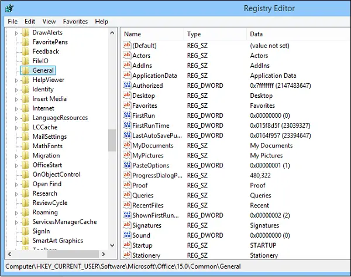
Task: Expand the DrawAlerts key
Action: [16, 33]
